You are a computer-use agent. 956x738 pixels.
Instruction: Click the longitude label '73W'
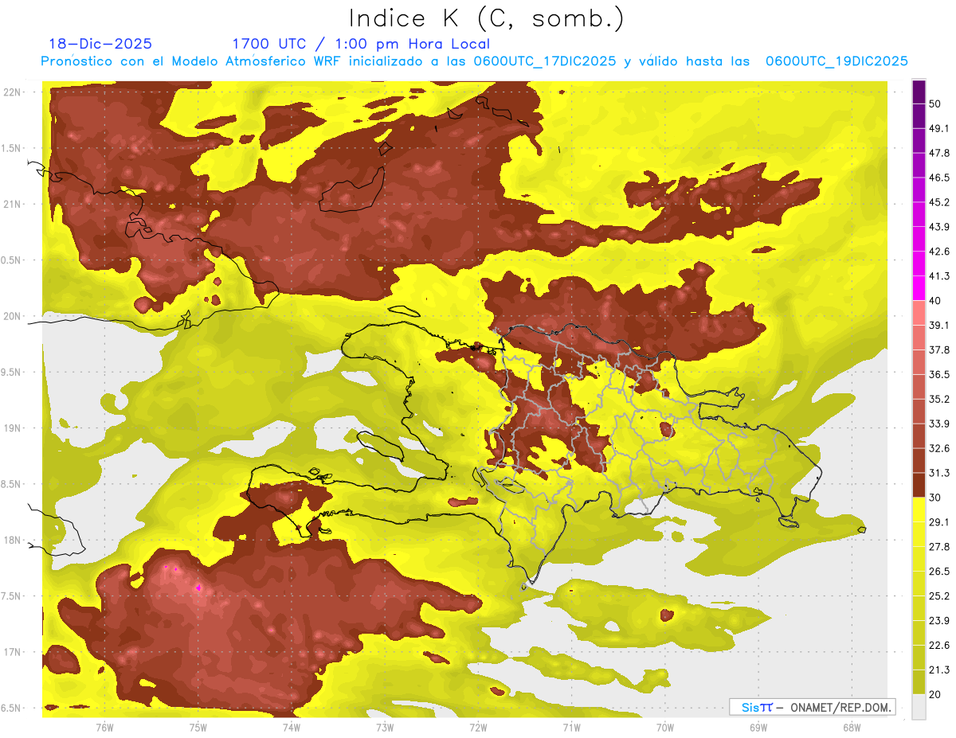385,727
